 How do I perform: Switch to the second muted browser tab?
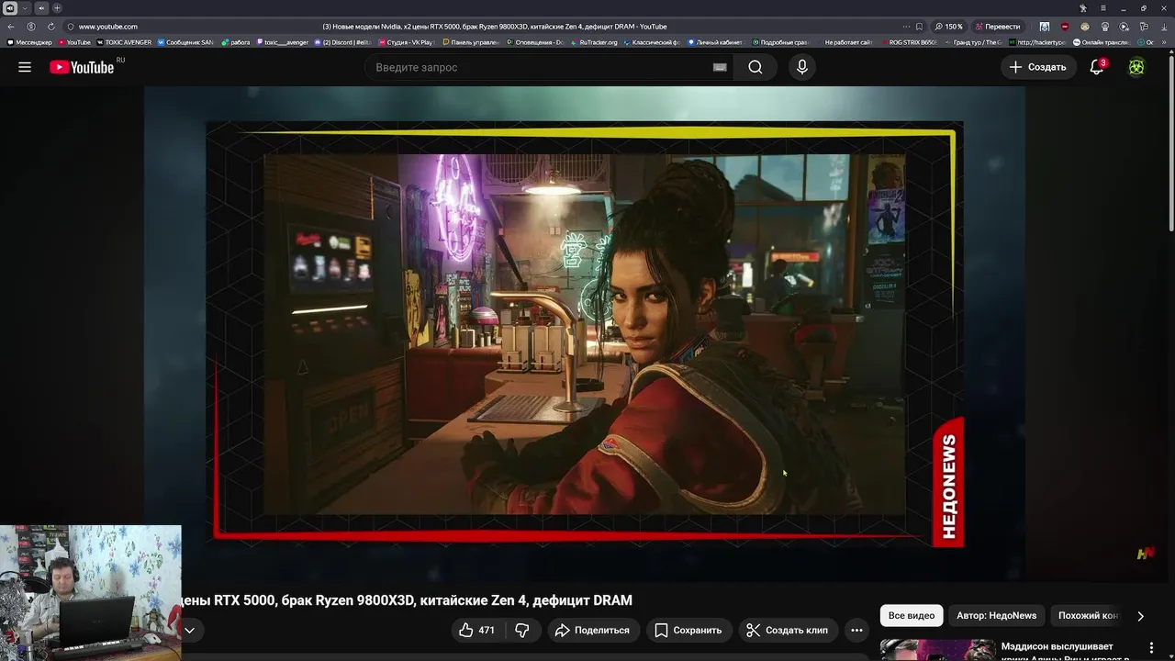pos(40,8)
